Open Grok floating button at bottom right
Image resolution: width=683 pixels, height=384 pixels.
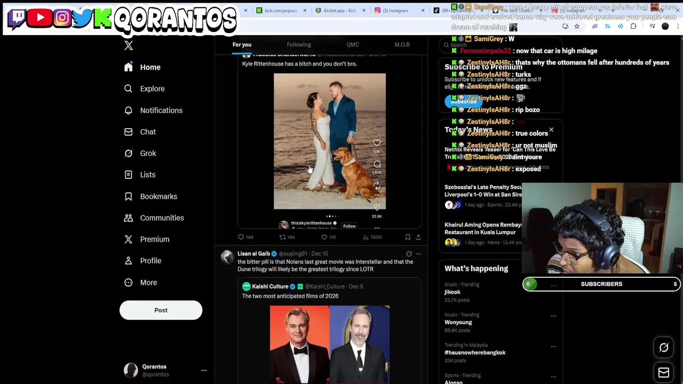[664, 348]
